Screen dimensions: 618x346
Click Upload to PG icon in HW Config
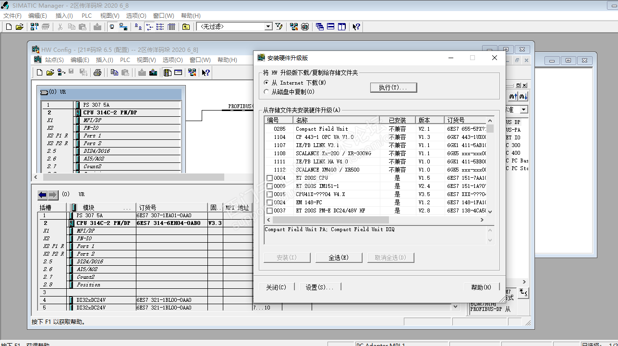tap(153, 73)
